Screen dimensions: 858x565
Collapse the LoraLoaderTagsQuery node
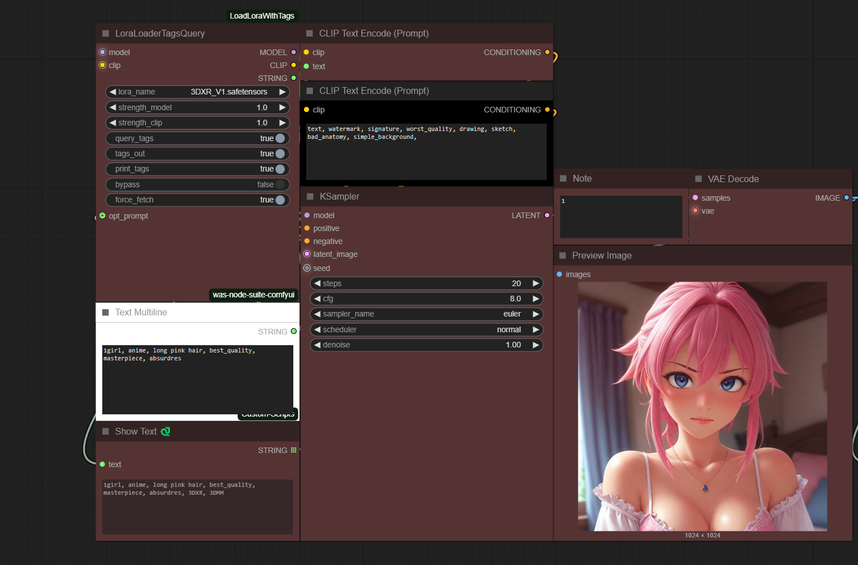pyautogui.click(x=106, y=34)
